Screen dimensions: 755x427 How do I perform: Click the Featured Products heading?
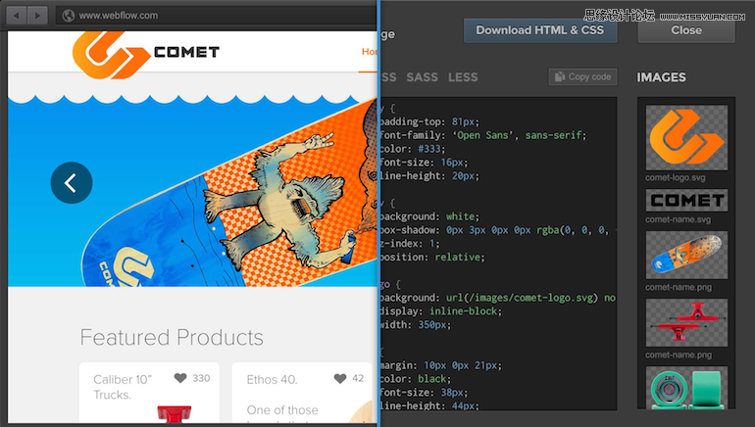[172, 337]
